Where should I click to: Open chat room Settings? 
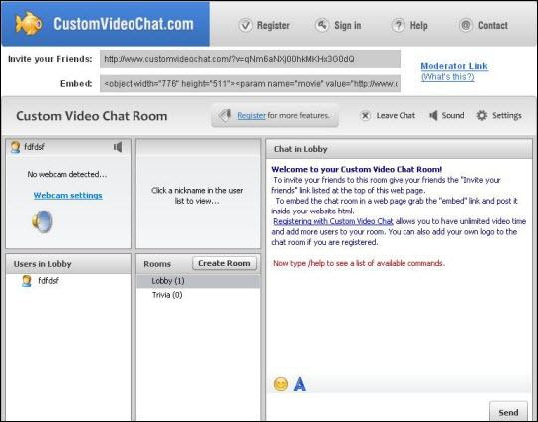point(507,115)
